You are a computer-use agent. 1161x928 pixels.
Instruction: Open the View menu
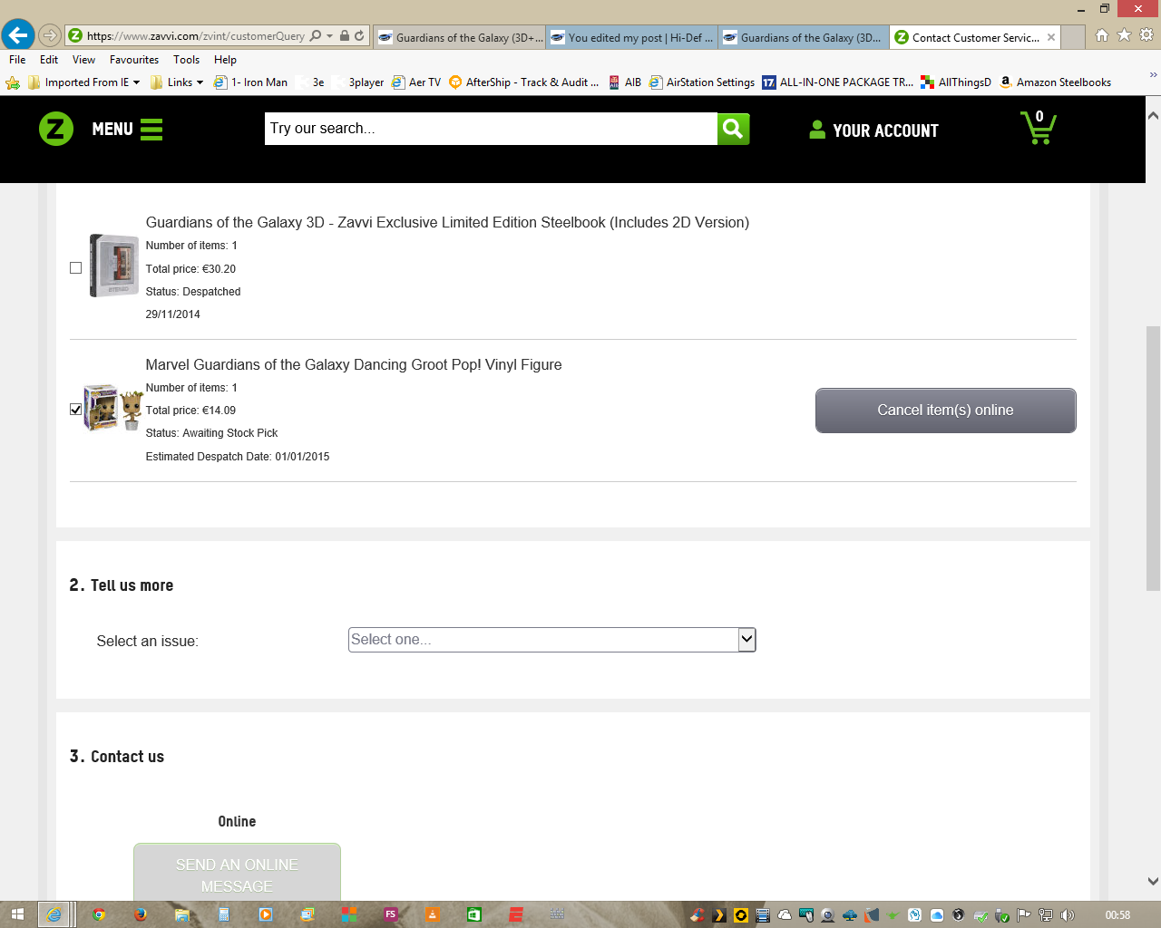pyautogui.click(x=83, y=60)
